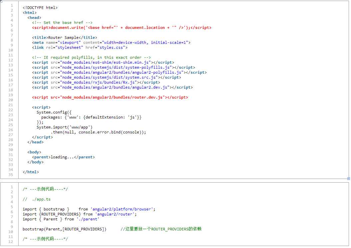
Task: Click the "packages:" defaultExtension line
Action: tap(91, 117)
